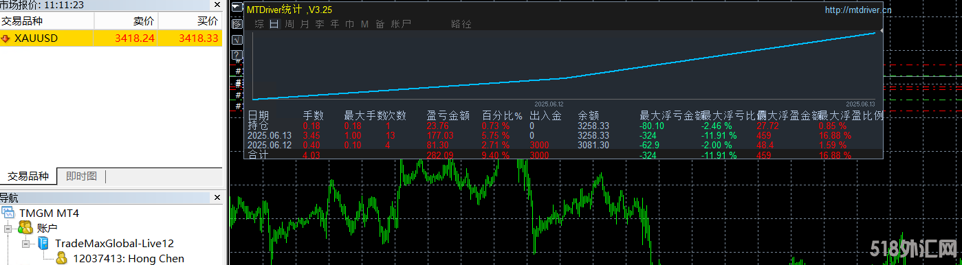Click the TMGM MT4 root icon
Image resolution: width=962 pixels, height=265 pixels.
coord(8,213)
